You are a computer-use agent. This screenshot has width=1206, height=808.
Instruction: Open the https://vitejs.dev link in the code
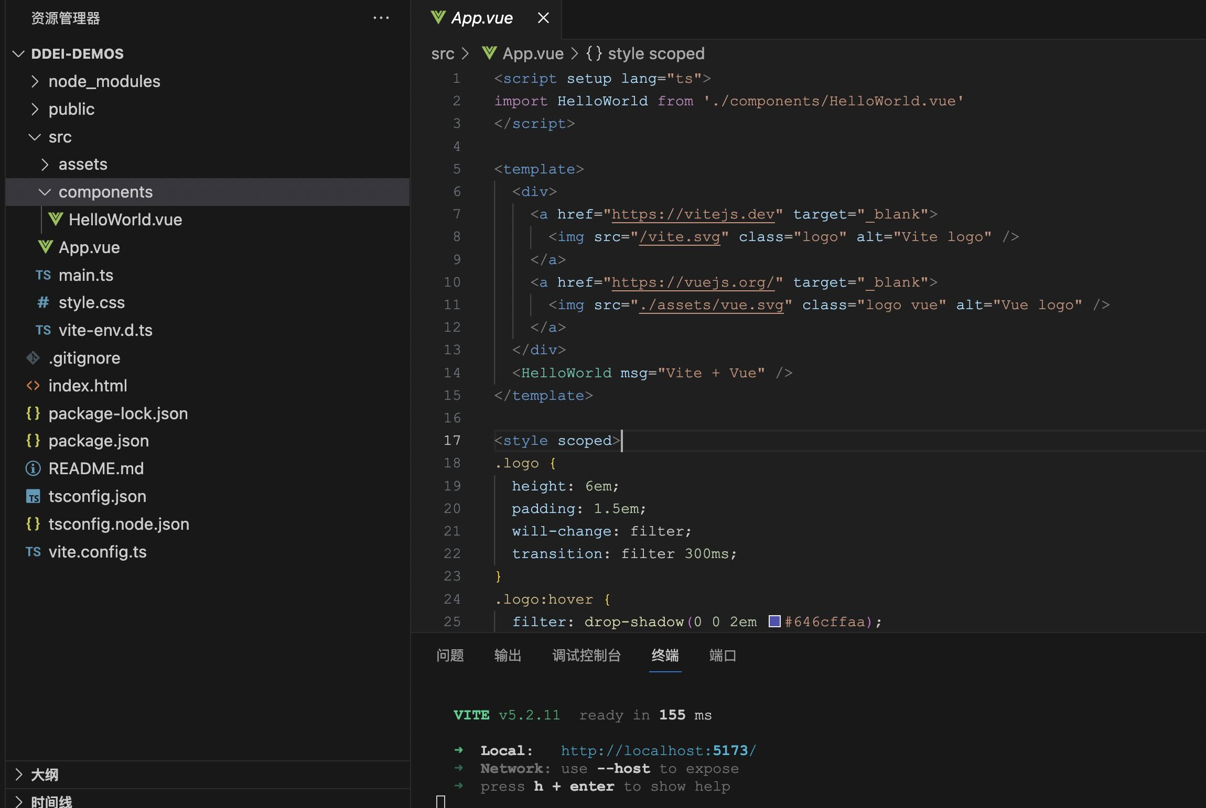693,214
